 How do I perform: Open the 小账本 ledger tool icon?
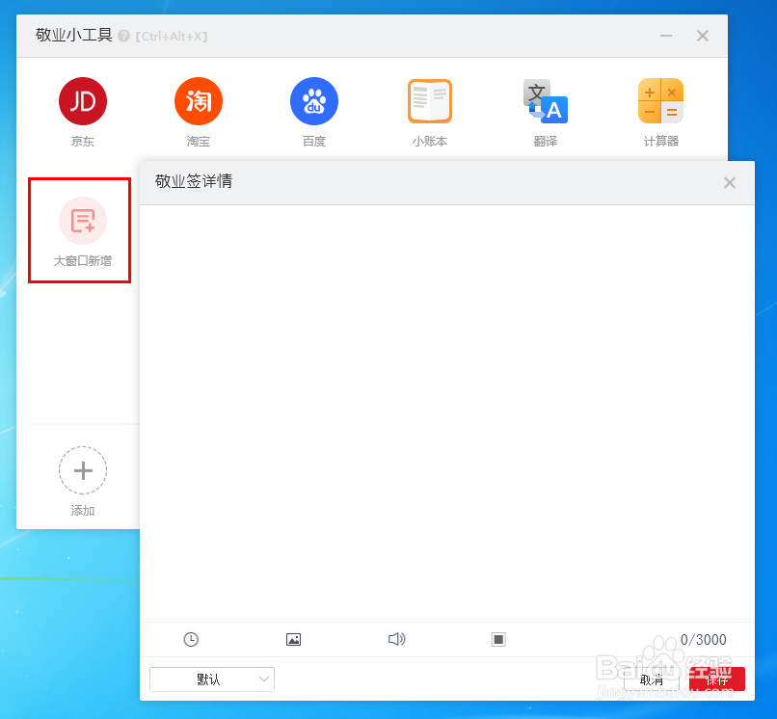(x=430, y=101)
